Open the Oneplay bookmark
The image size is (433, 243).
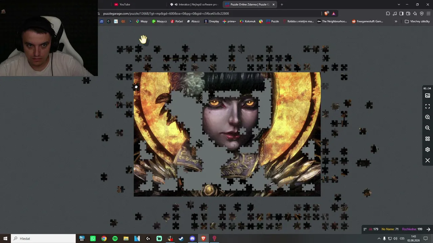coord(211,21)
